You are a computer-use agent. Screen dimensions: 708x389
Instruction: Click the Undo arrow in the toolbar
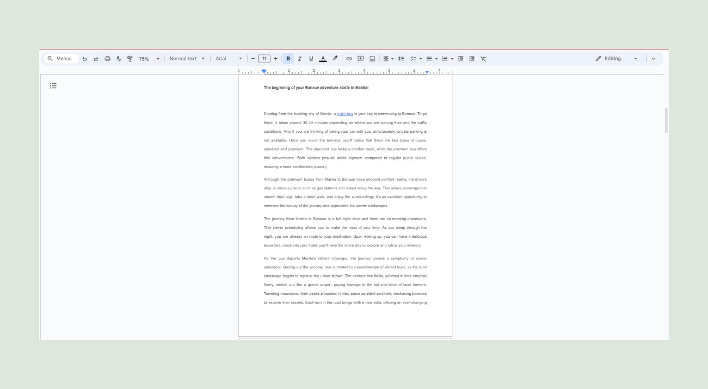click(85, 59)
